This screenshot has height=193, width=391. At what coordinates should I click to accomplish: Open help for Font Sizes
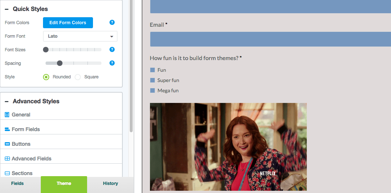(x=112, y=49)
